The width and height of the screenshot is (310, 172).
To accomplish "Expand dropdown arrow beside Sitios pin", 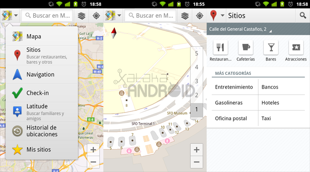I will (x=223, y=15).
